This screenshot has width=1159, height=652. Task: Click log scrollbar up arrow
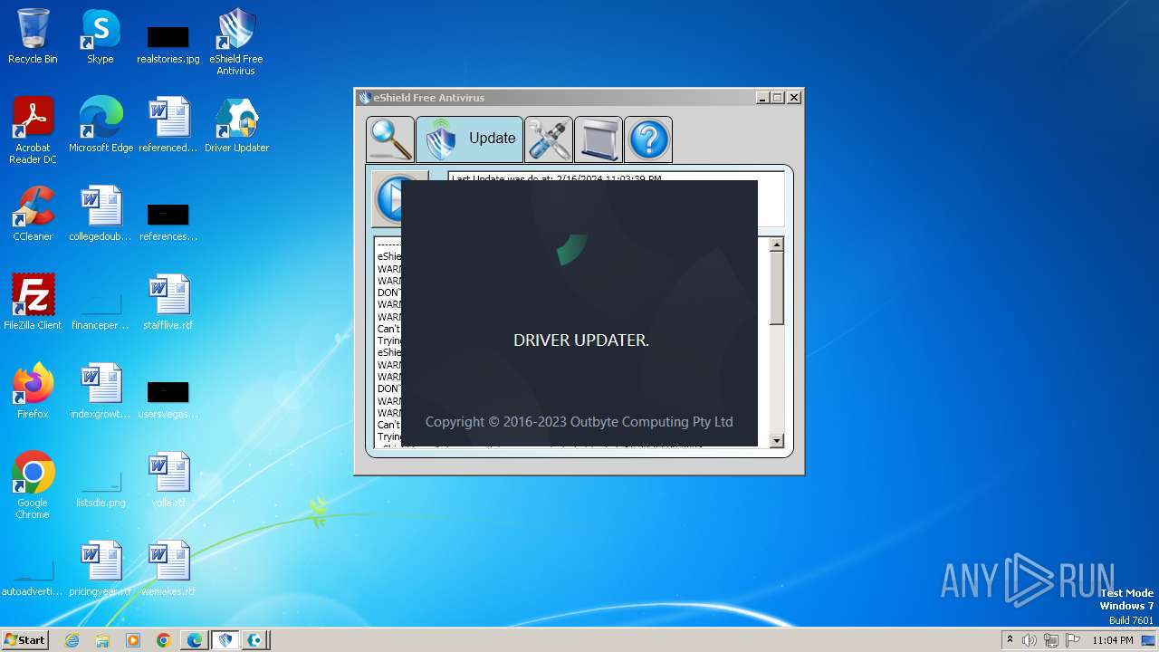(776, 244)
